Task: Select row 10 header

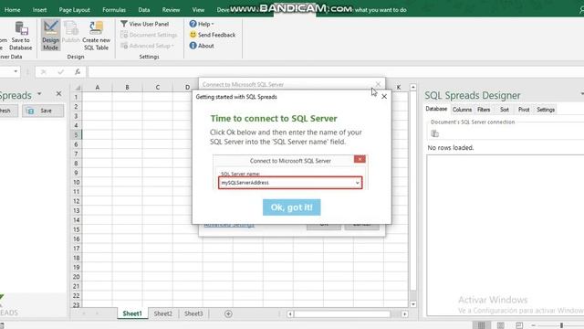Action: [x=76, y=183]
